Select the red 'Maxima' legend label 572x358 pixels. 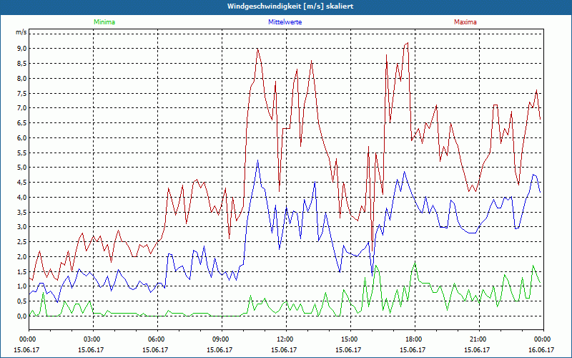pos(465,22)
